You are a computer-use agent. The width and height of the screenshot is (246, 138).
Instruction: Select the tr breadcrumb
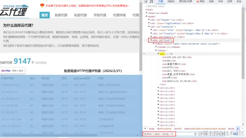pos(238,129)
